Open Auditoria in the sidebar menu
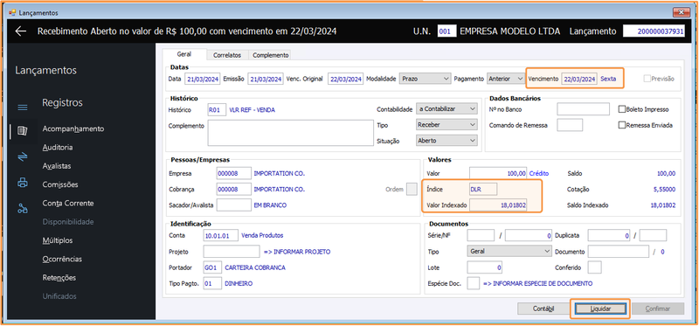The width and height of the screenshot is (699, 326). (x=58, y=147)
